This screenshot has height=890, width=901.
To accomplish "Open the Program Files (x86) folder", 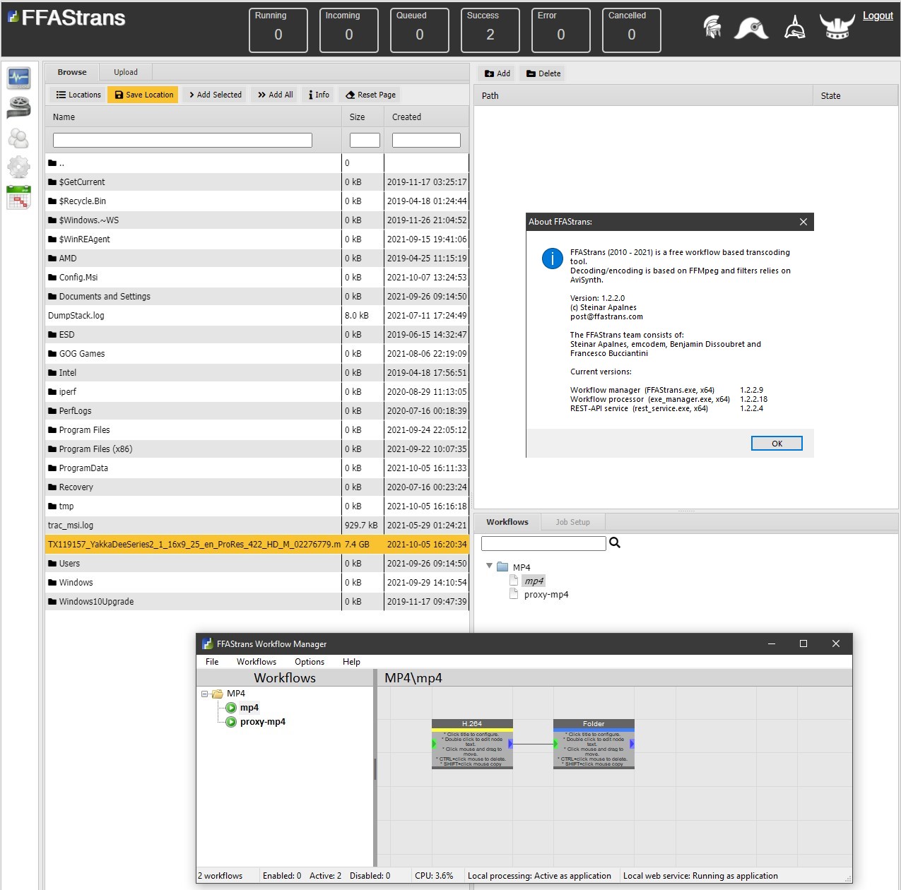I will (96, 449).
